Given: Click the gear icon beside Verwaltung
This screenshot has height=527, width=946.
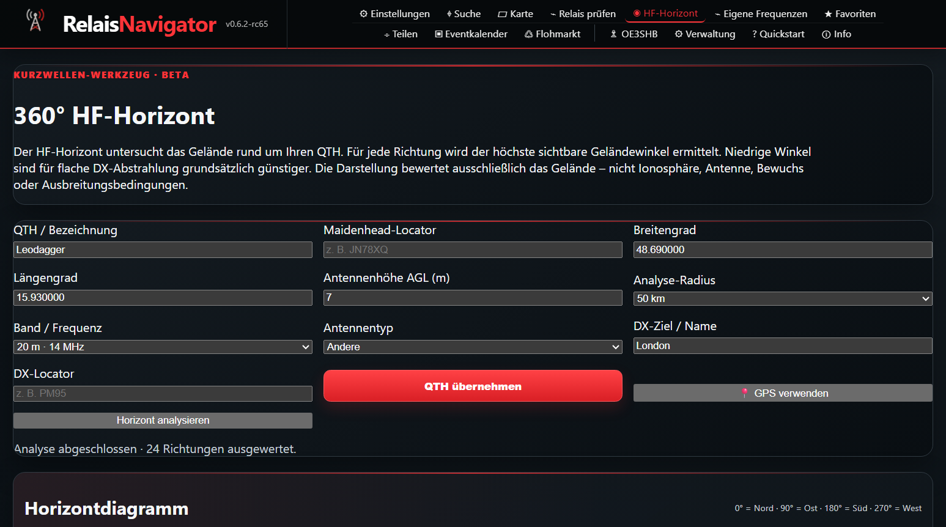Looking at the screenshot, I should tap(679, 34).
